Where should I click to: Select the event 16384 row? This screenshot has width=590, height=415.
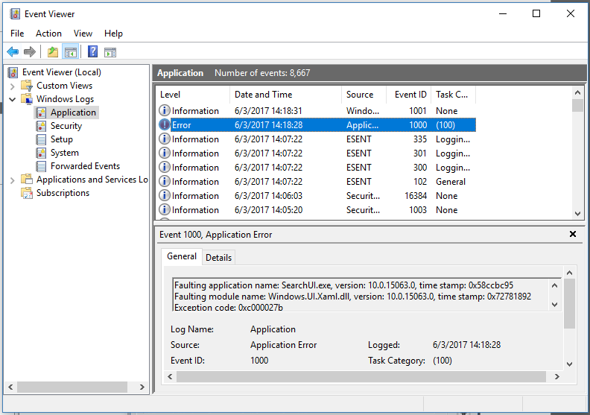point(316,196)
